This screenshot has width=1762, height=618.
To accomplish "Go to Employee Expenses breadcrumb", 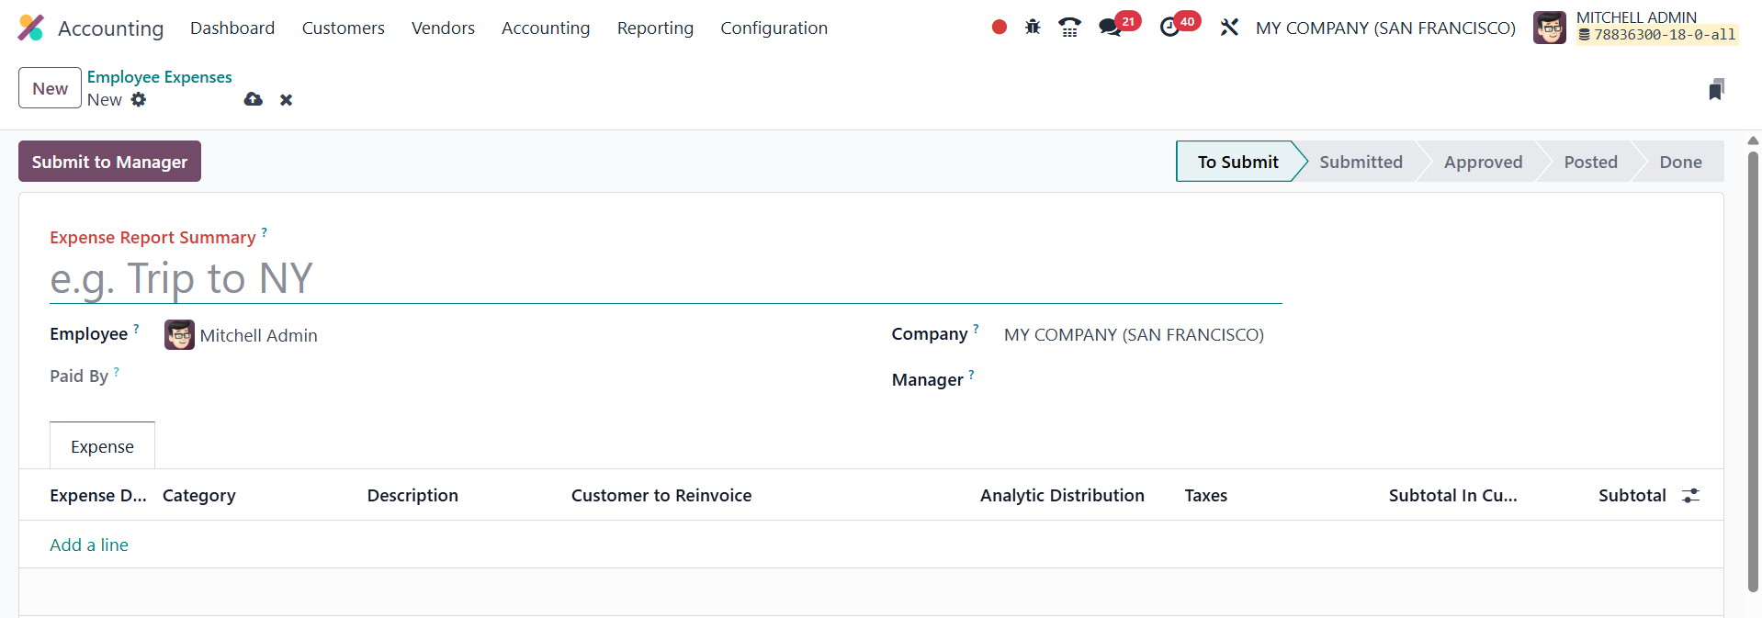I will [159, 77].
